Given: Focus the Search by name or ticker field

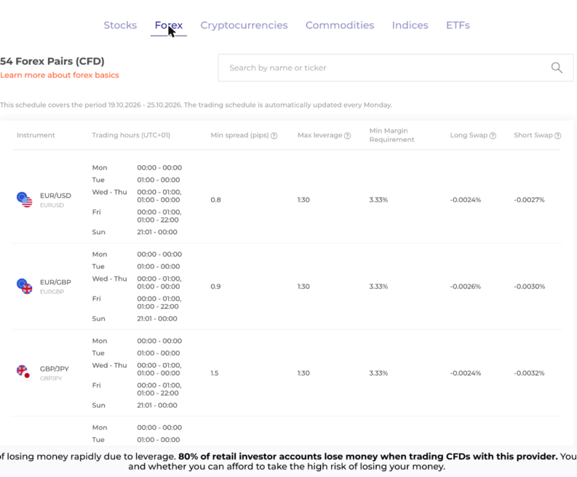Looking at the screenshot, I should [396, 68].
